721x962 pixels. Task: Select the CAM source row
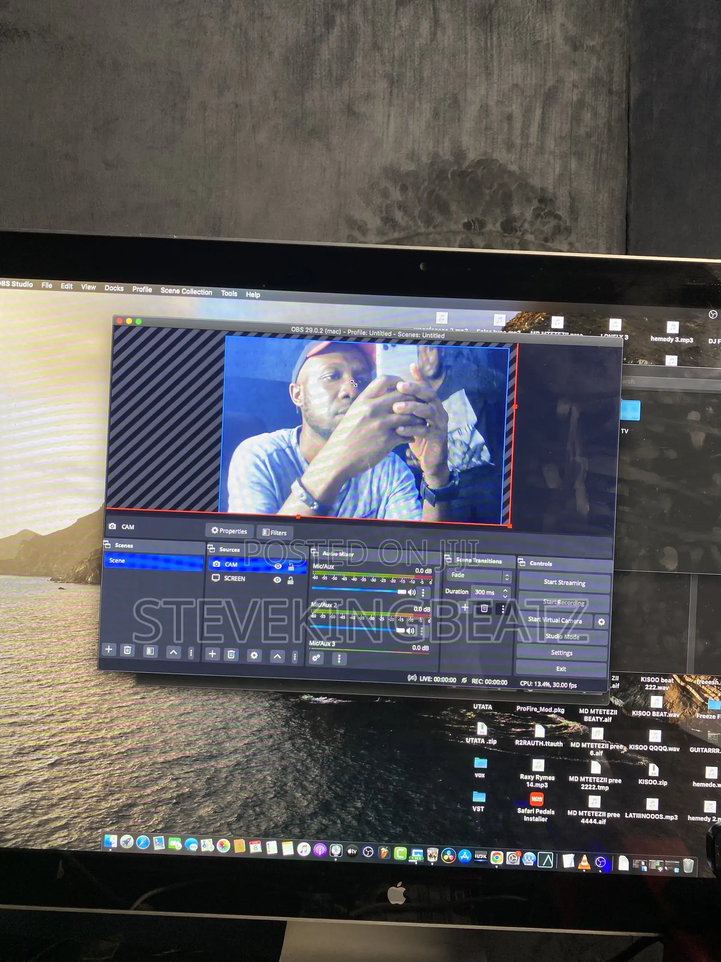tap(257, 565)
